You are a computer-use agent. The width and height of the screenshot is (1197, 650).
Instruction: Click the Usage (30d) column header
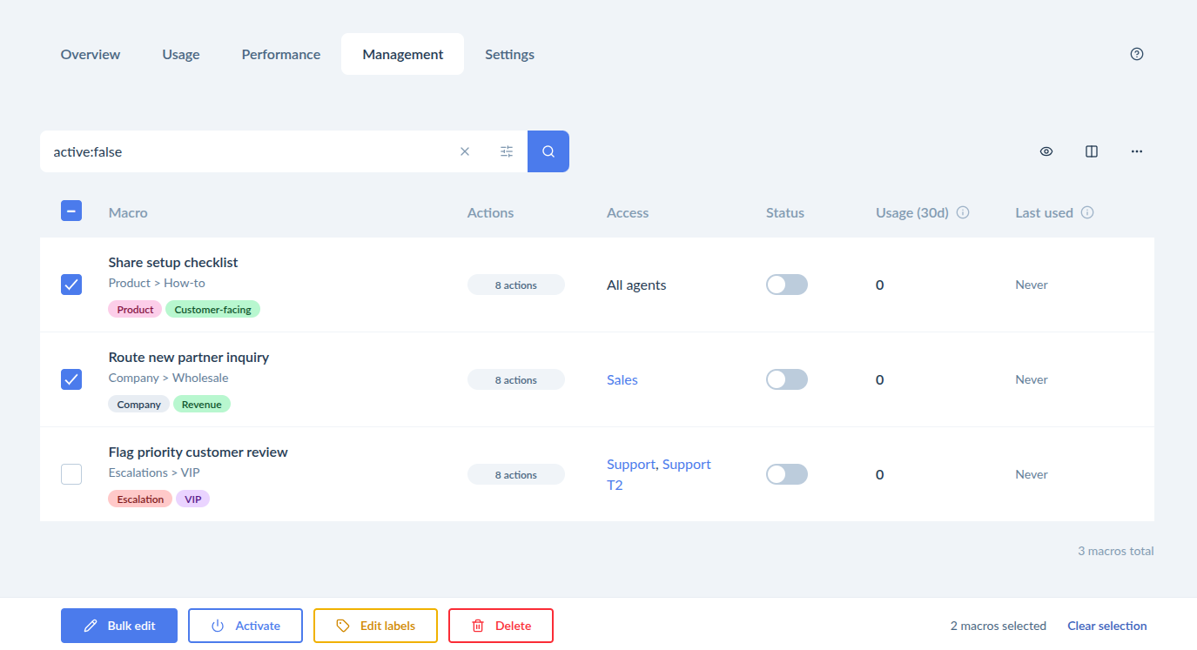(912, 212)
